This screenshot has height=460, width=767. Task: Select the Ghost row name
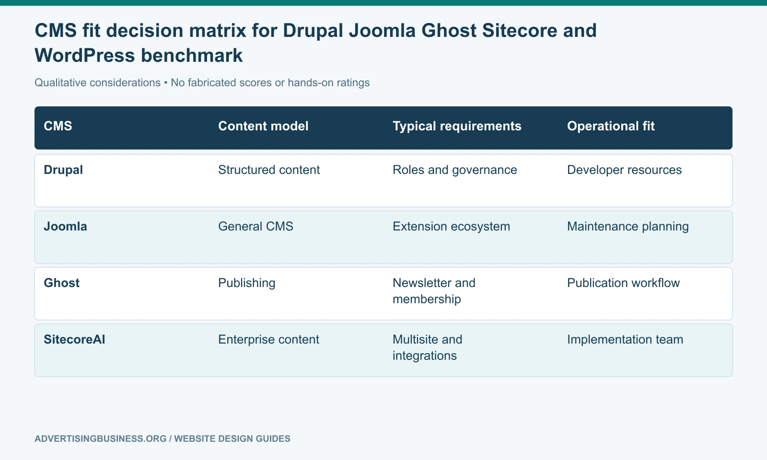(61, 283)
